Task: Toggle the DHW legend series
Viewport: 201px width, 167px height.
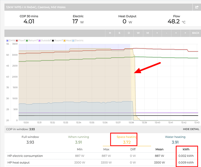Action: (x=11, y=40)
